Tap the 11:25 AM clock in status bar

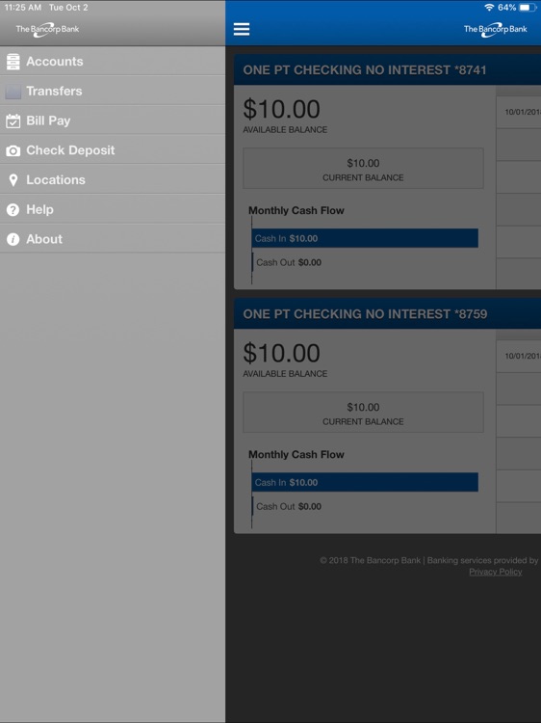[x=22, y=8]
